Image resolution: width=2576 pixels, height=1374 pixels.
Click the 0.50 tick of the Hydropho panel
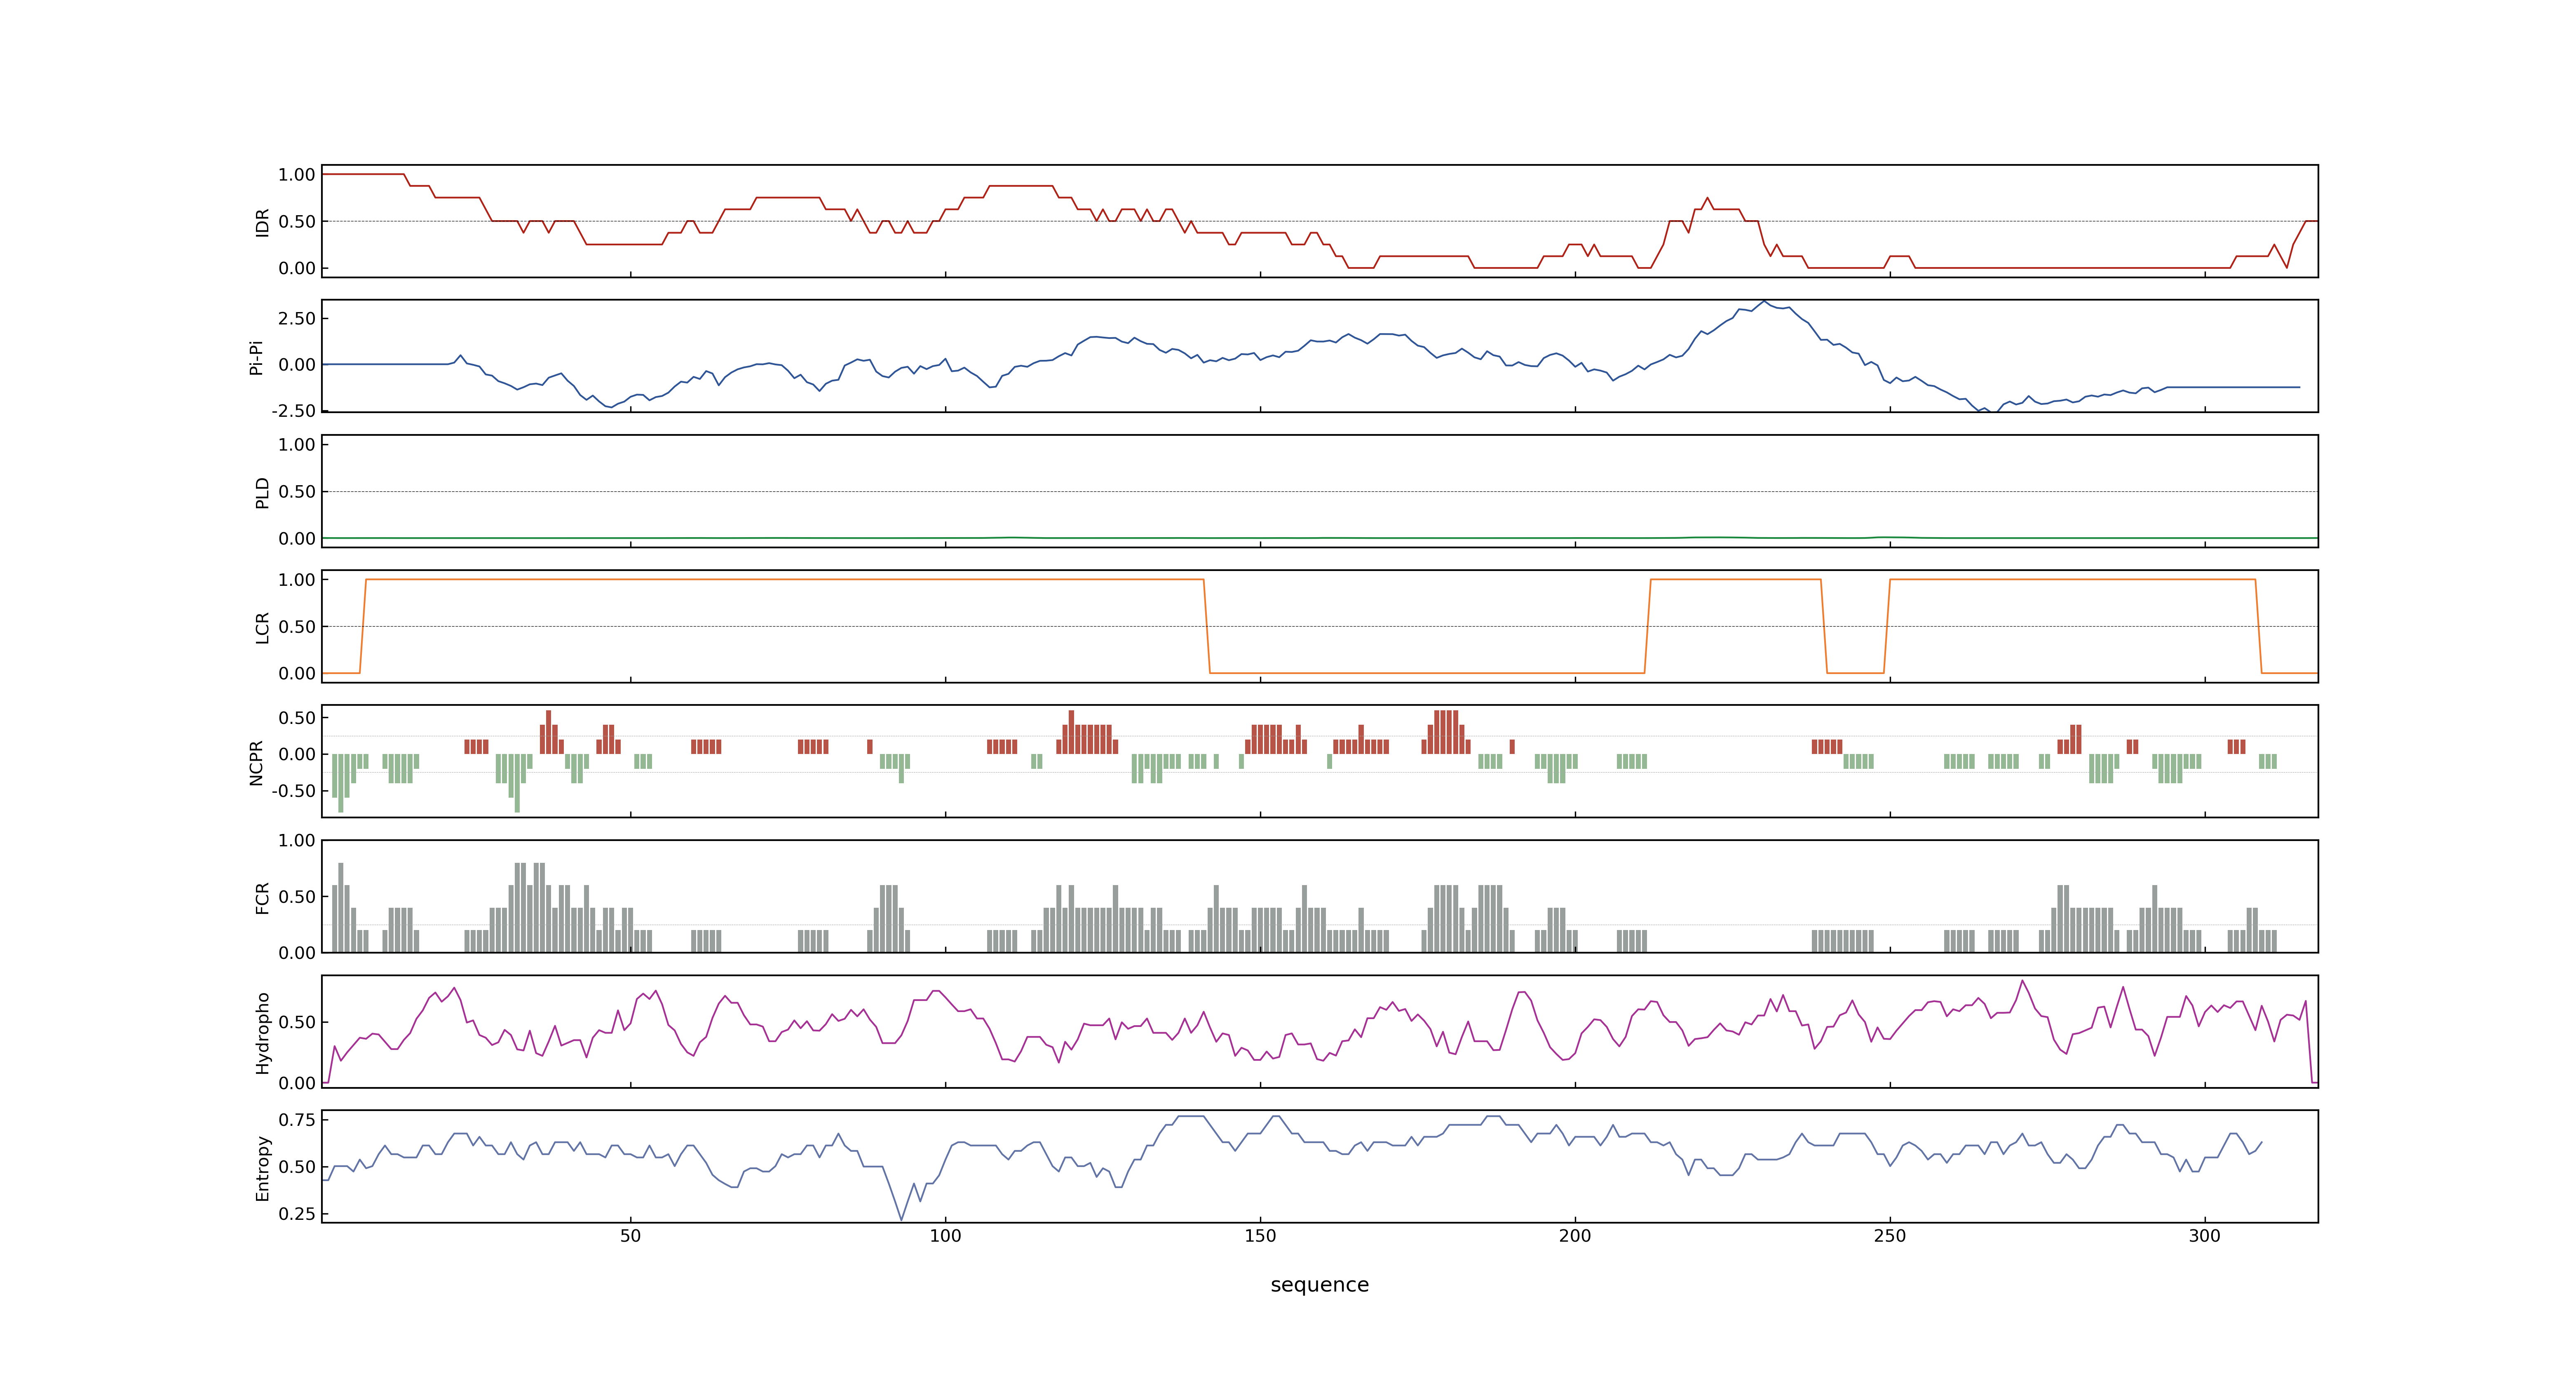[297, 1022]
